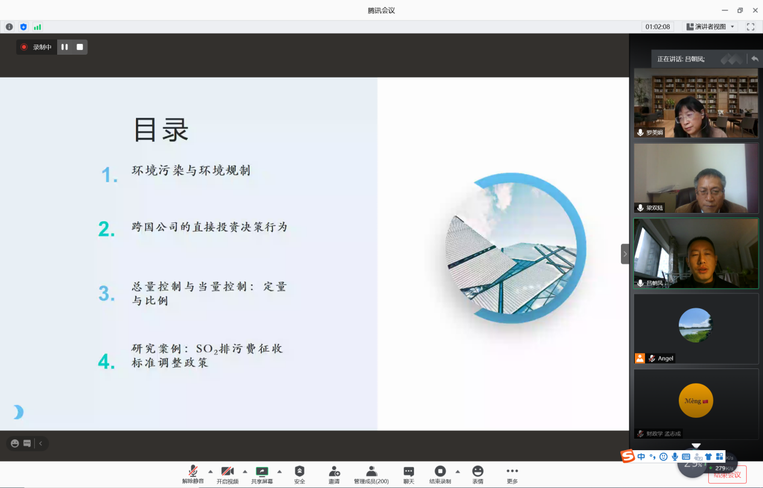The image size is (763, 488).
Task: Open the 演讲者视图 view layout dropdown
Action: 711,26
